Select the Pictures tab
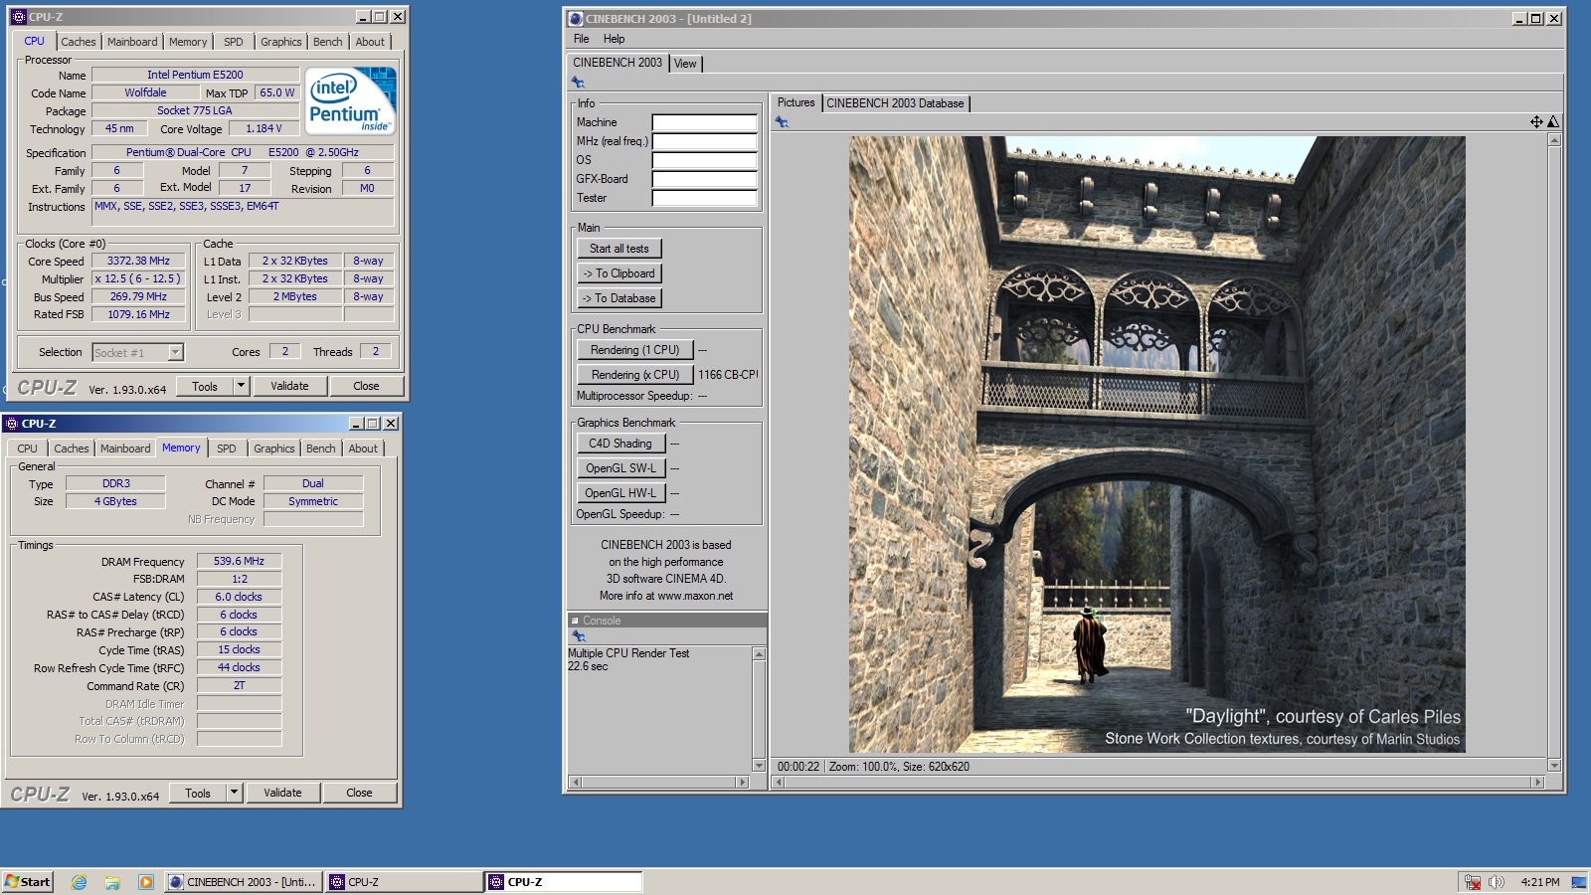This screenshot has width=1591, height=895. [x=795, y=102]
